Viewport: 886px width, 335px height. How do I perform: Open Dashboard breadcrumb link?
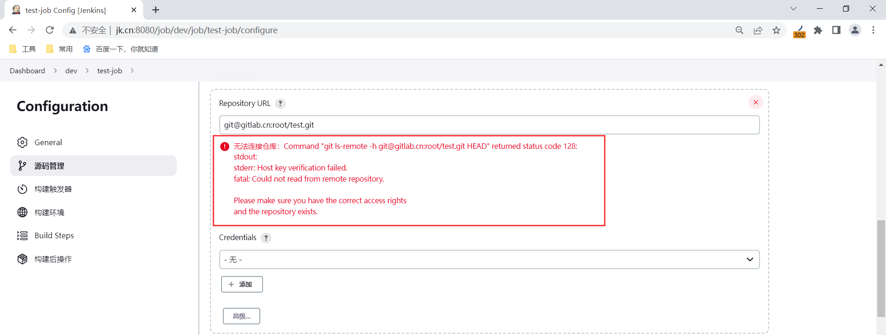[x=27, y=71]
